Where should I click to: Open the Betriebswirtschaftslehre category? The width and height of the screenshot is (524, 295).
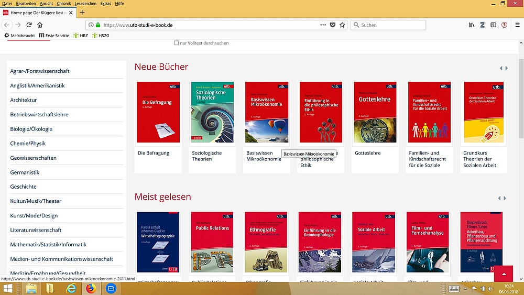pos(39,114)
